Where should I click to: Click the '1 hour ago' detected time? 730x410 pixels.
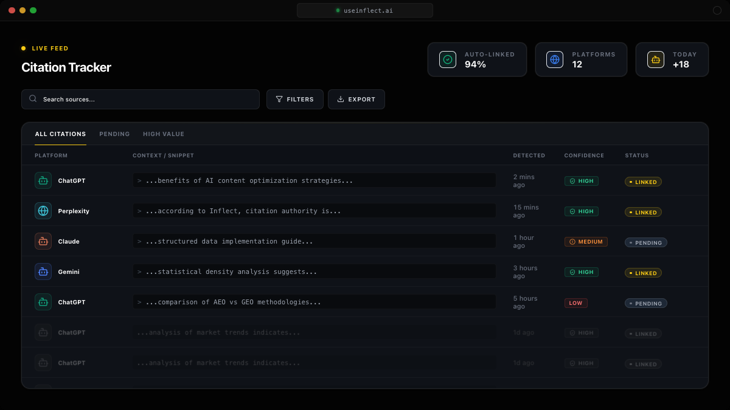point(524,242)
